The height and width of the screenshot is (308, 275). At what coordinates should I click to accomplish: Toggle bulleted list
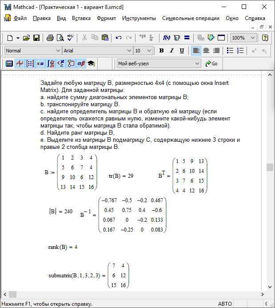coord(230,51)
